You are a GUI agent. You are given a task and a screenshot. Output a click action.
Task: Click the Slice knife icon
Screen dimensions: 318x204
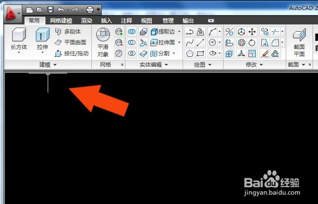[x=144, y=43]
